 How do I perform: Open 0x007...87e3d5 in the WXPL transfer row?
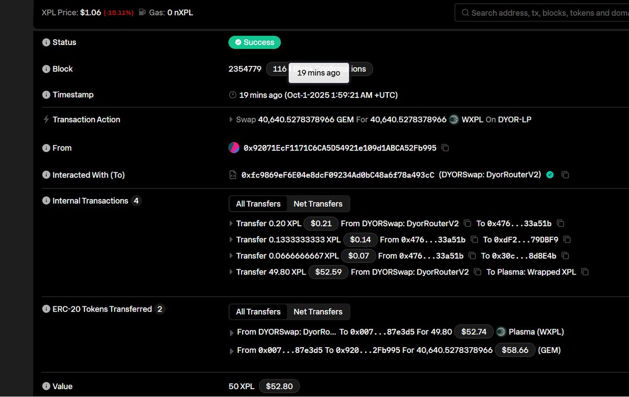pyautogui.click(x=383, y=332)
